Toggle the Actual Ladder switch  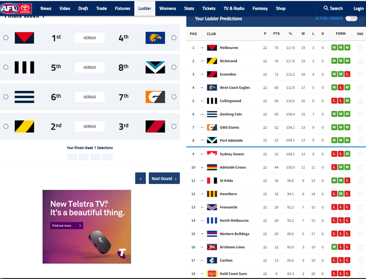[351, 18]
